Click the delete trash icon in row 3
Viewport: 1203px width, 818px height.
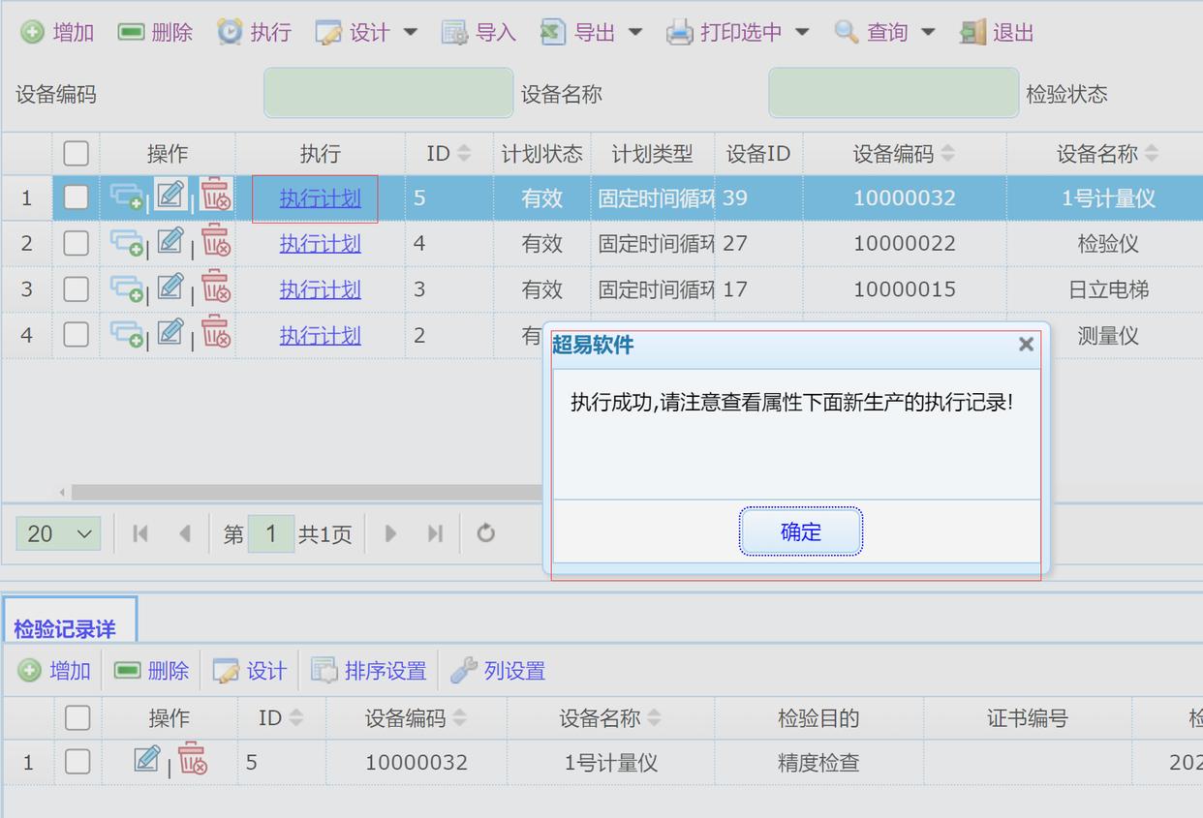click(215, 288)
